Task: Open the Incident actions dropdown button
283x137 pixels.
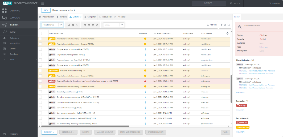Action: click(49, 132)
